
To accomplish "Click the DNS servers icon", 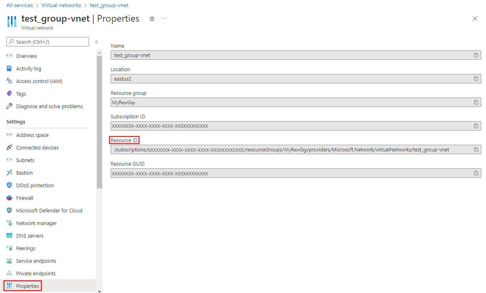I will click(9, 236).
